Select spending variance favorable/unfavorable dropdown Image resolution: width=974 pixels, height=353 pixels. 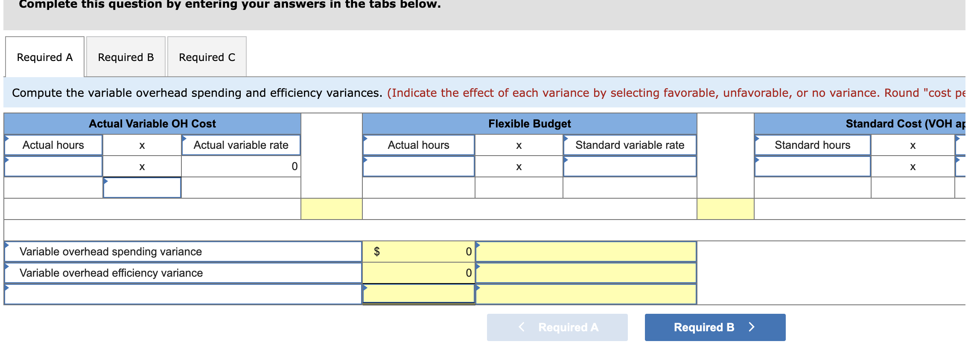(586, 252)
